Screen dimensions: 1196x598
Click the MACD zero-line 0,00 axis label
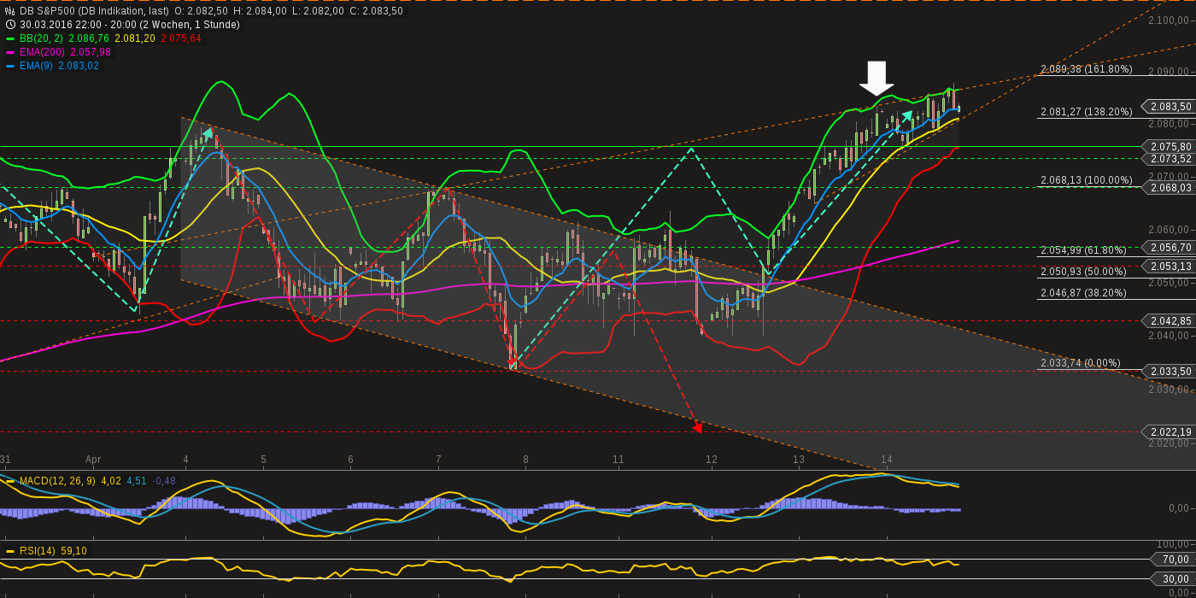tap(1181, 508)
